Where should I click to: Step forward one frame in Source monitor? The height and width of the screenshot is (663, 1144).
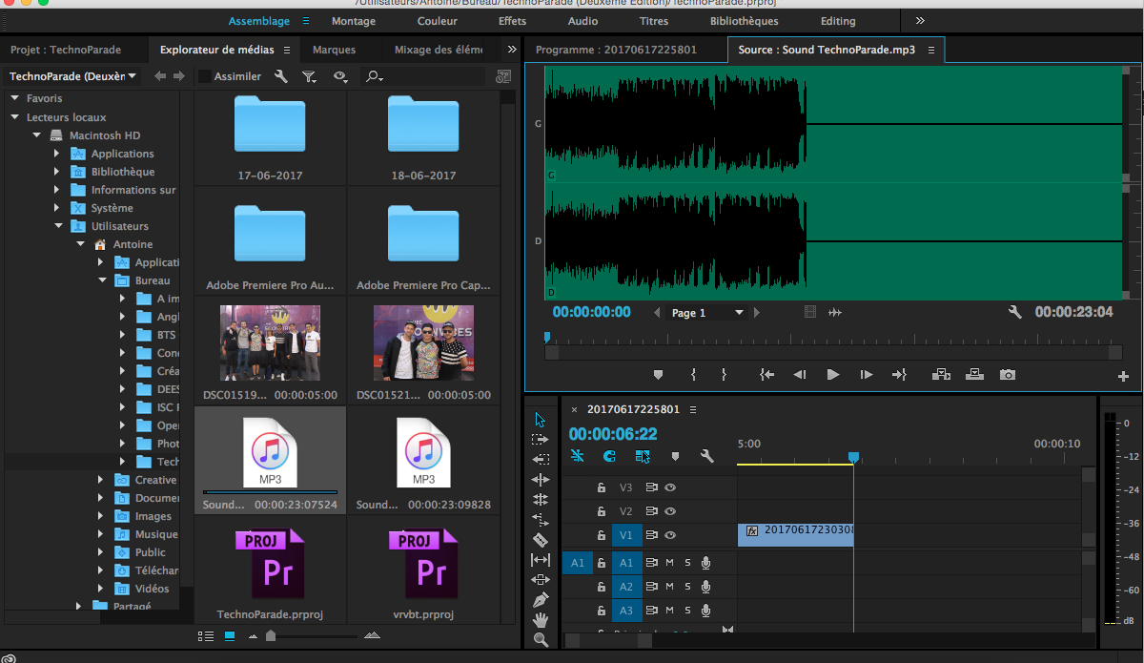pos(866,375)
